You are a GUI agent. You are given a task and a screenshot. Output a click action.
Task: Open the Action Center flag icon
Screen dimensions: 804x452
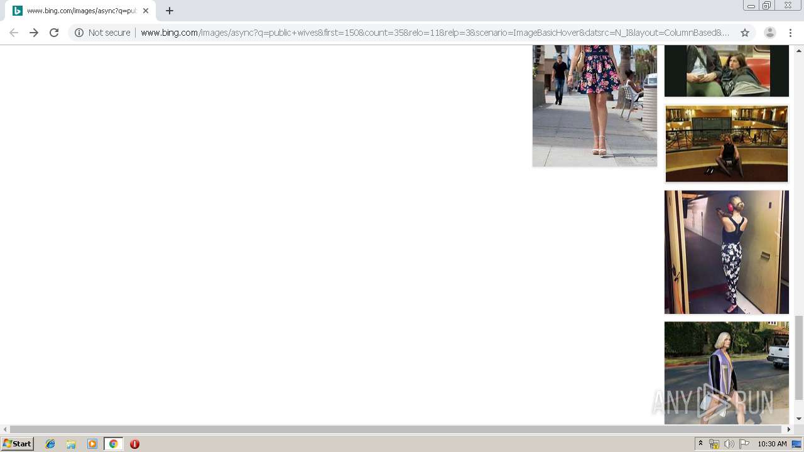[x=744, y=444]
